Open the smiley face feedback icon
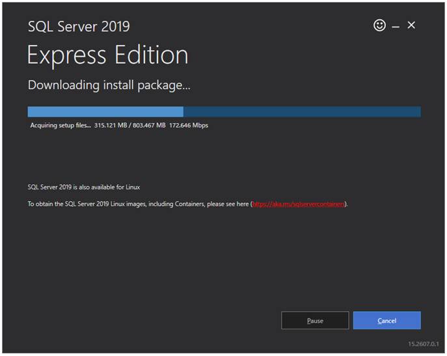 (x=379, y=25)
